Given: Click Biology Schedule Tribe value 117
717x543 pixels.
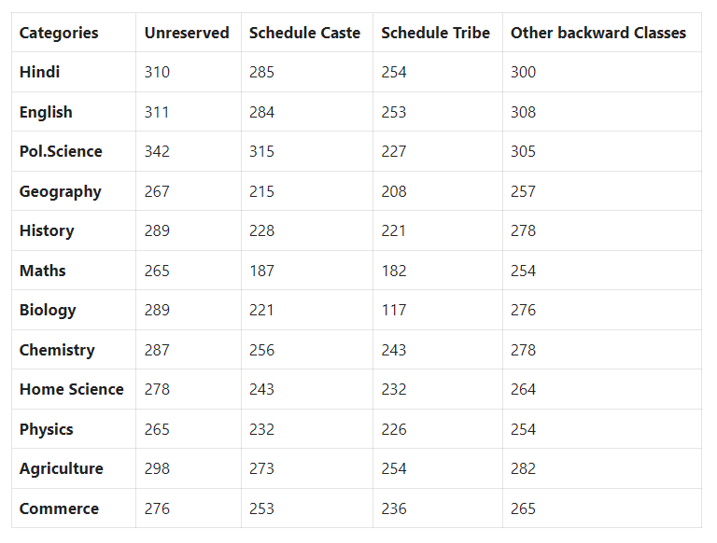Looking at the screenshot, I should pyautogui.click(x=394, y=311).
